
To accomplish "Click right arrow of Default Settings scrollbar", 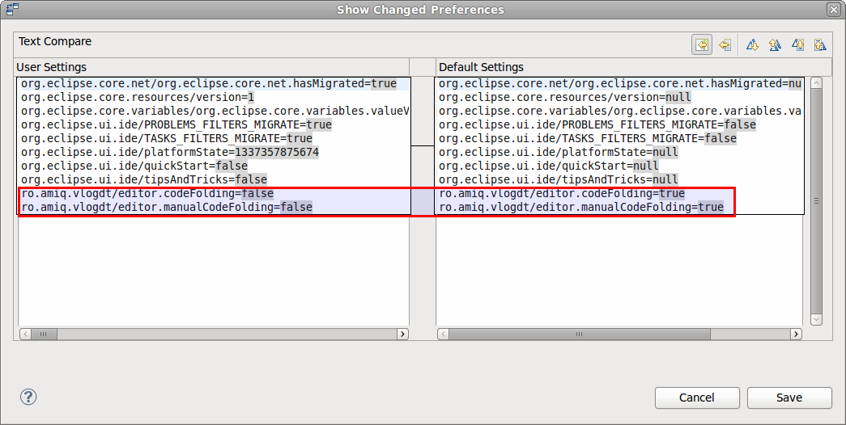I will (x=796, y=334).
